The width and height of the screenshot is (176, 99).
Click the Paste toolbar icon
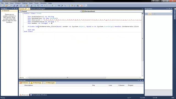(27, 5)
